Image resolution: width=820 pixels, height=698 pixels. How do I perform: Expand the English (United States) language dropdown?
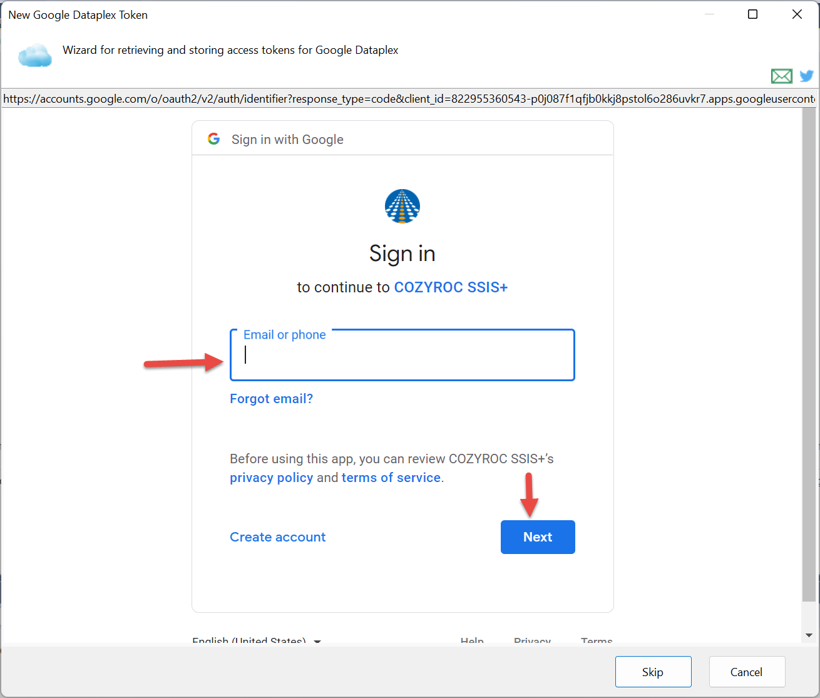pyautogui.click(x=257, y=640)
